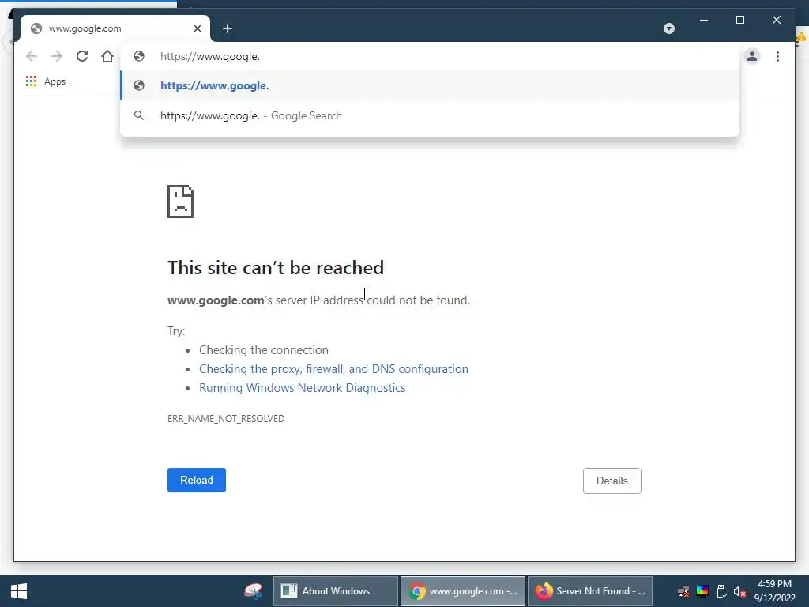Switch to About Windows taskbar item

click(335, 591)
